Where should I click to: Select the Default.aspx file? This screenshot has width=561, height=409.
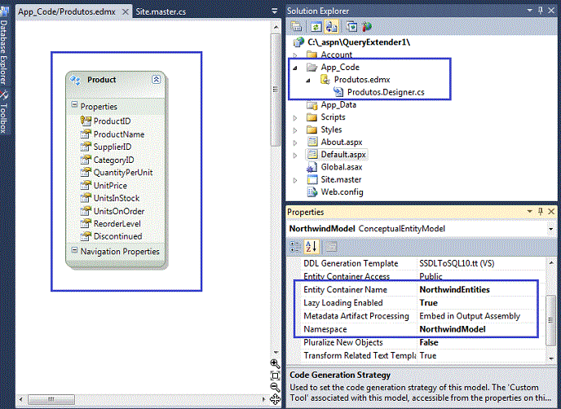(x=343, y=155)
